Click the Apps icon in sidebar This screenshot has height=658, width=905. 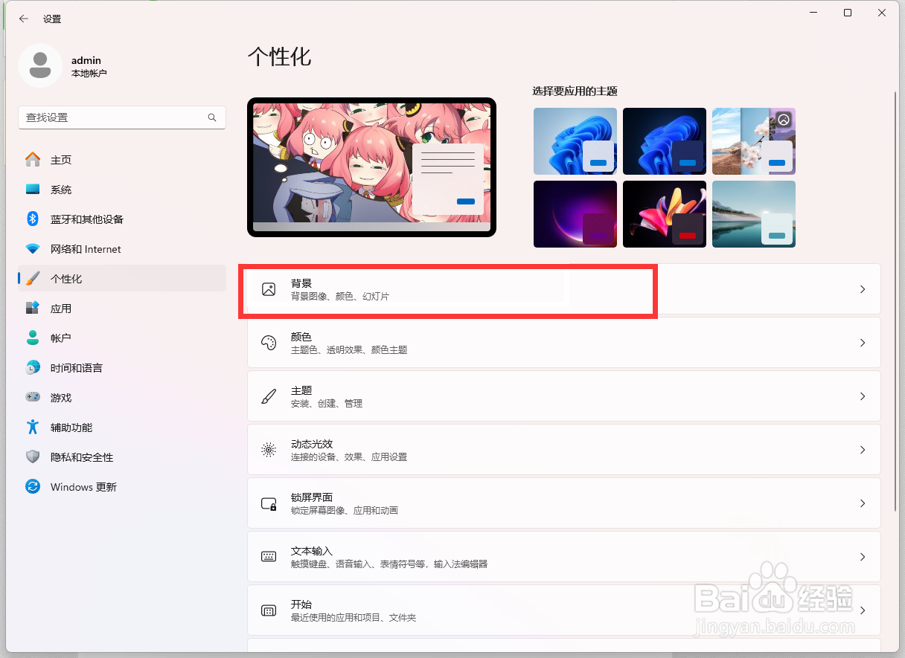tap(33, 309)
